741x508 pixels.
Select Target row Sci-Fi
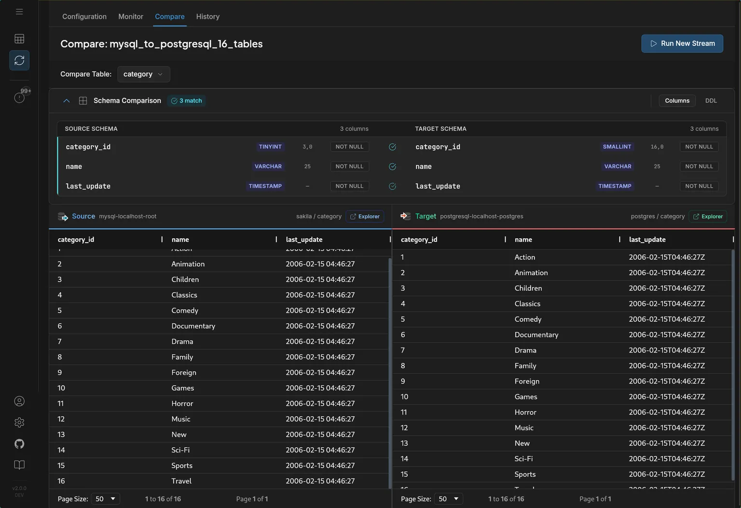(x=563, y=459)
